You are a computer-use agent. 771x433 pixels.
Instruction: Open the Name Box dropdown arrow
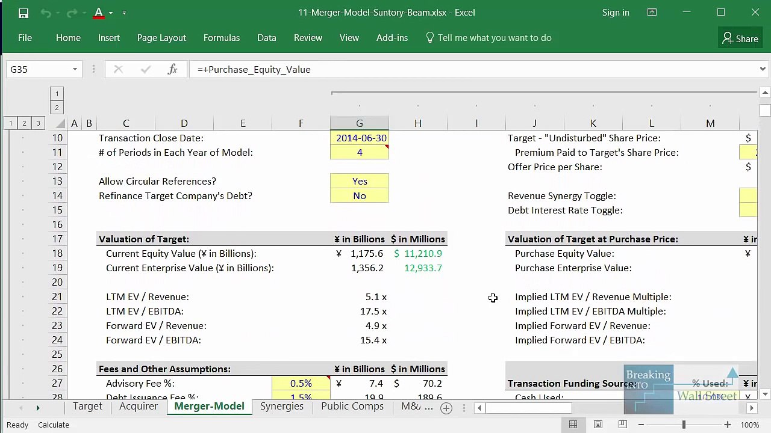pos(75,70)
